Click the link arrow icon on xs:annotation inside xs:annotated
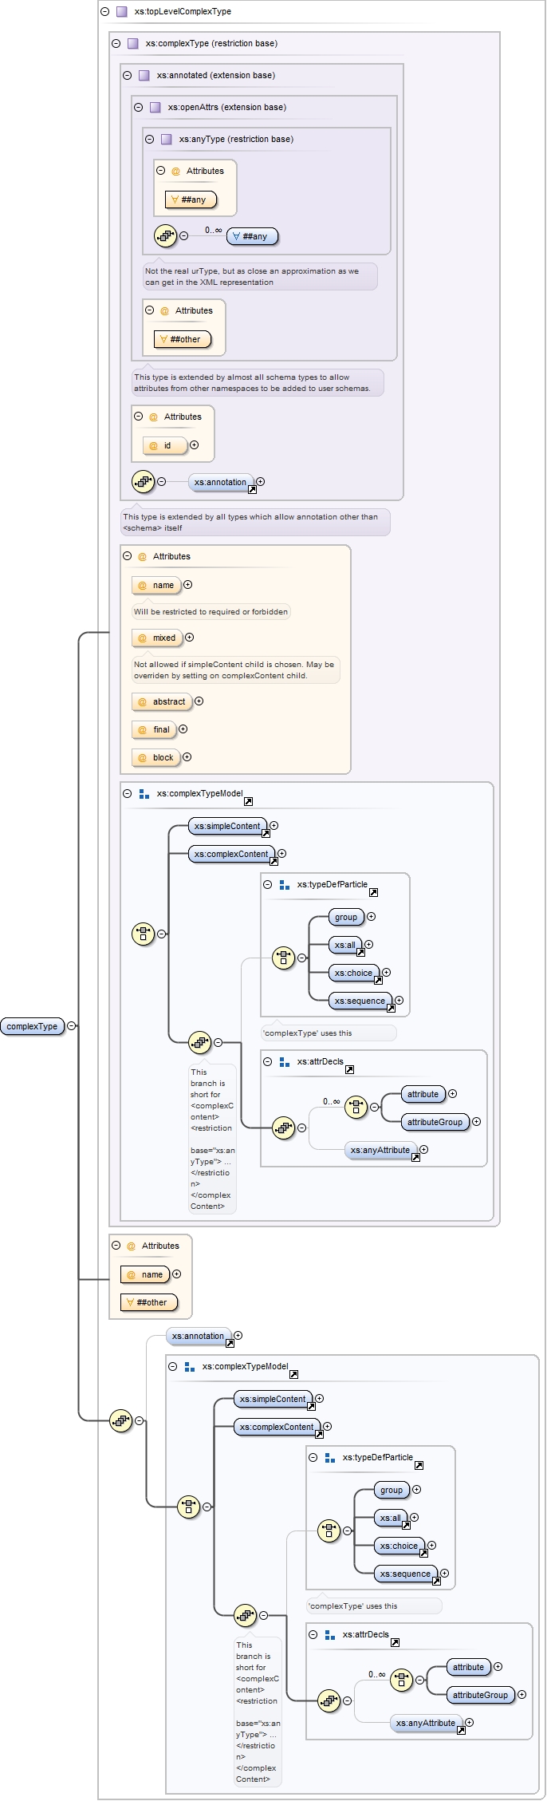This screenshot has height=1801, width=547. [x=252, y=489]
